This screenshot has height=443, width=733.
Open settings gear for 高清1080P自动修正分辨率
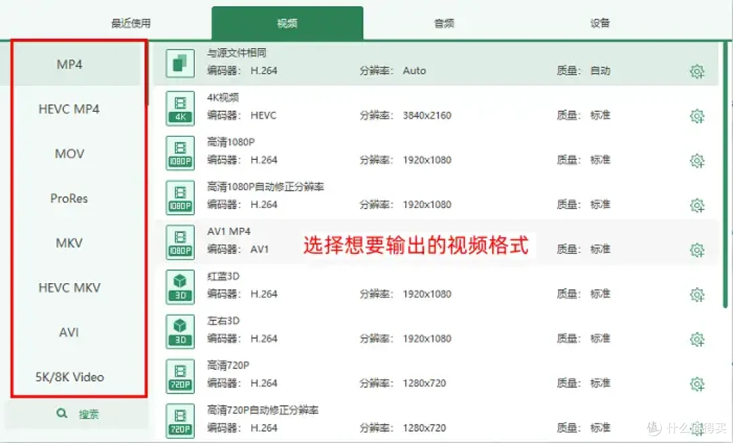[x=697, y=205]
